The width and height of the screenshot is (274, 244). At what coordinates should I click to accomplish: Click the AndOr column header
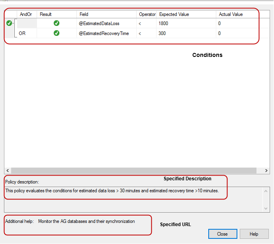coord(26,14)
